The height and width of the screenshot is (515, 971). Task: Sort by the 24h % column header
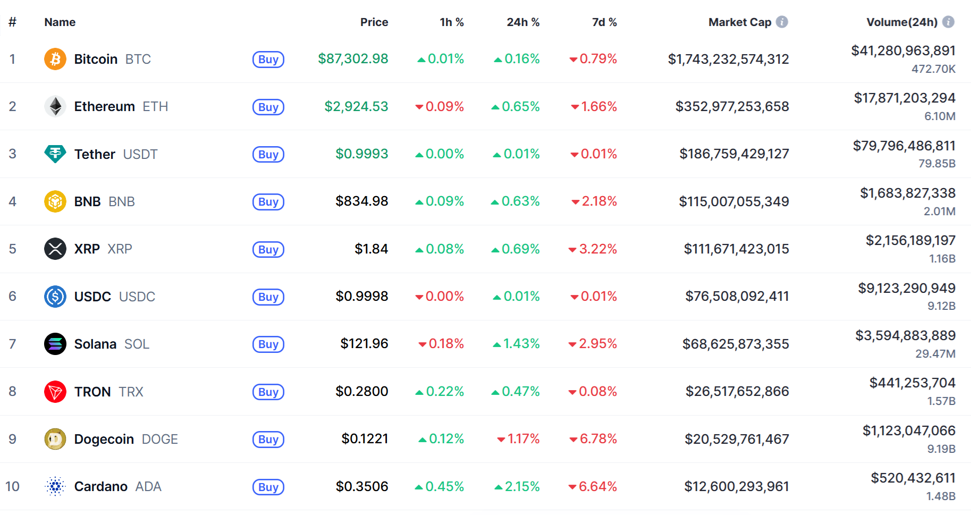point(523,22)
